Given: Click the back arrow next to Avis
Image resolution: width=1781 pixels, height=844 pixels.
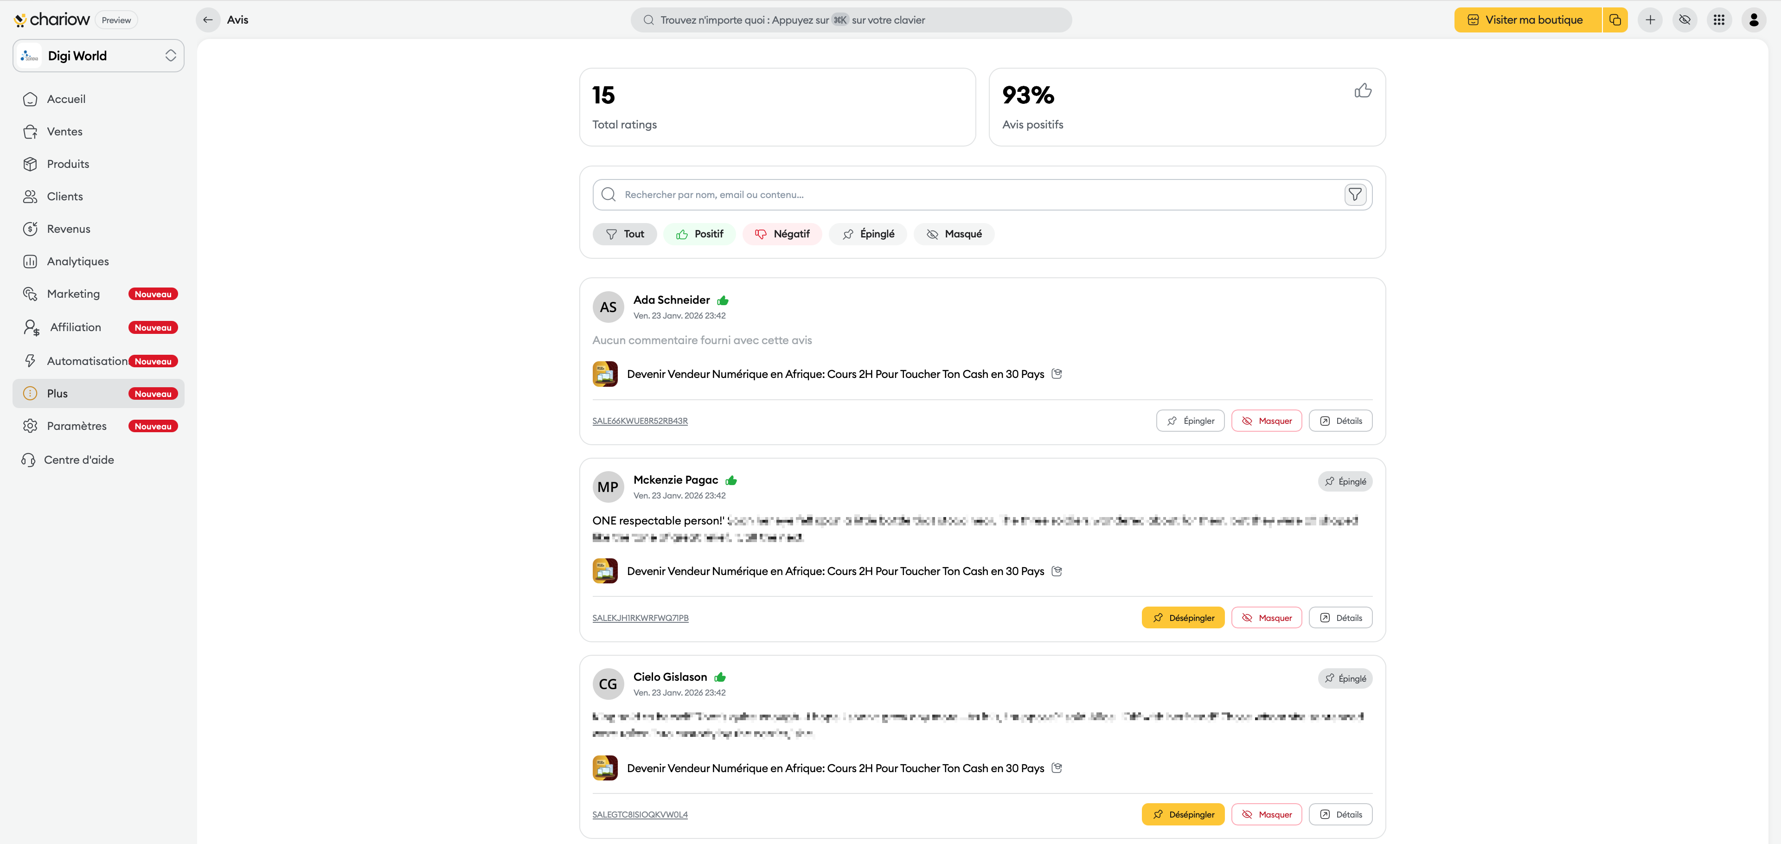Looking at the screenshot, I should coord(207,20).
